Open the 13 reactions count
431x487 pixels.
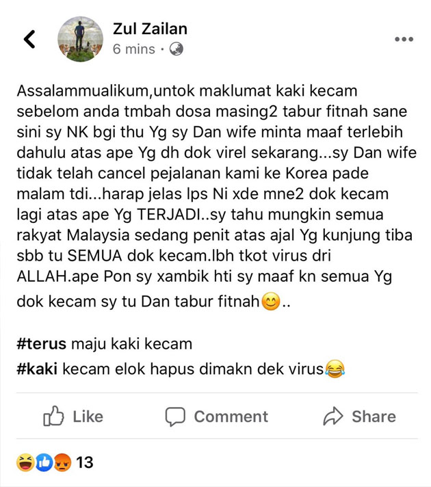85,462
